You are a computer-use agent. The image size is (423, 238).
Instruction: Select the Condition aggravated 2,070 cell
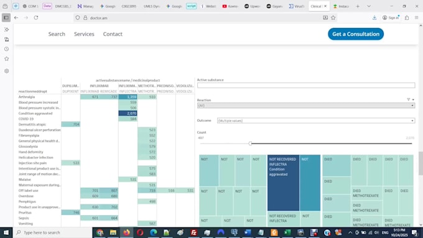click(128, 113)
